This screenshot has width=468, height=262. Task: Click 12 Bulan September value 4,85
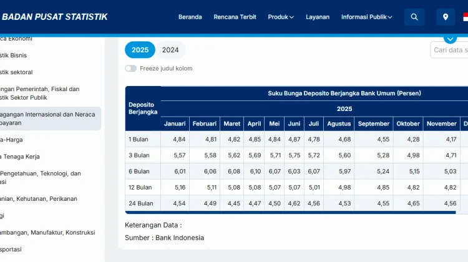pyautogui.click(x=383, y=187)
